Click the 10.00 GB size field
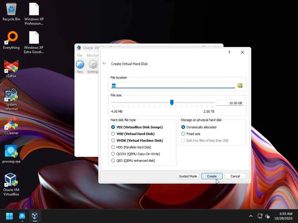 pyautogui.click(x=230, y=103)
